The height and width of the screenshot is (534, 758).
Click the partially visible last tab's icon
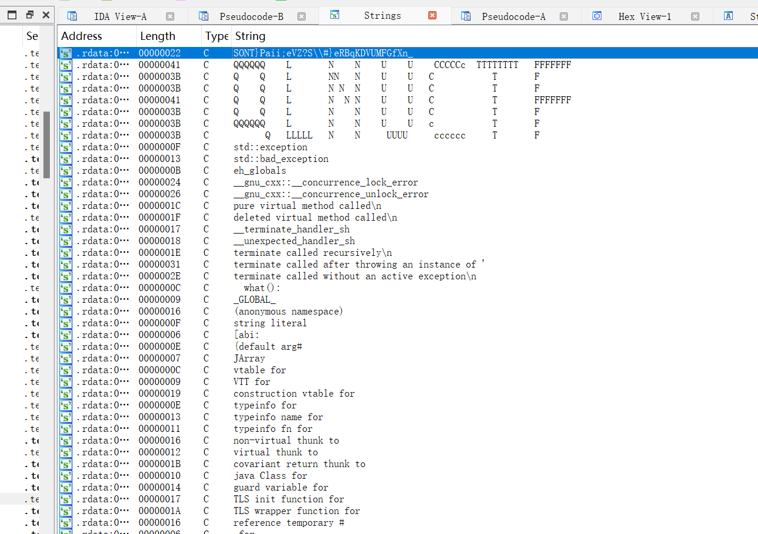(x=728, y=16)
